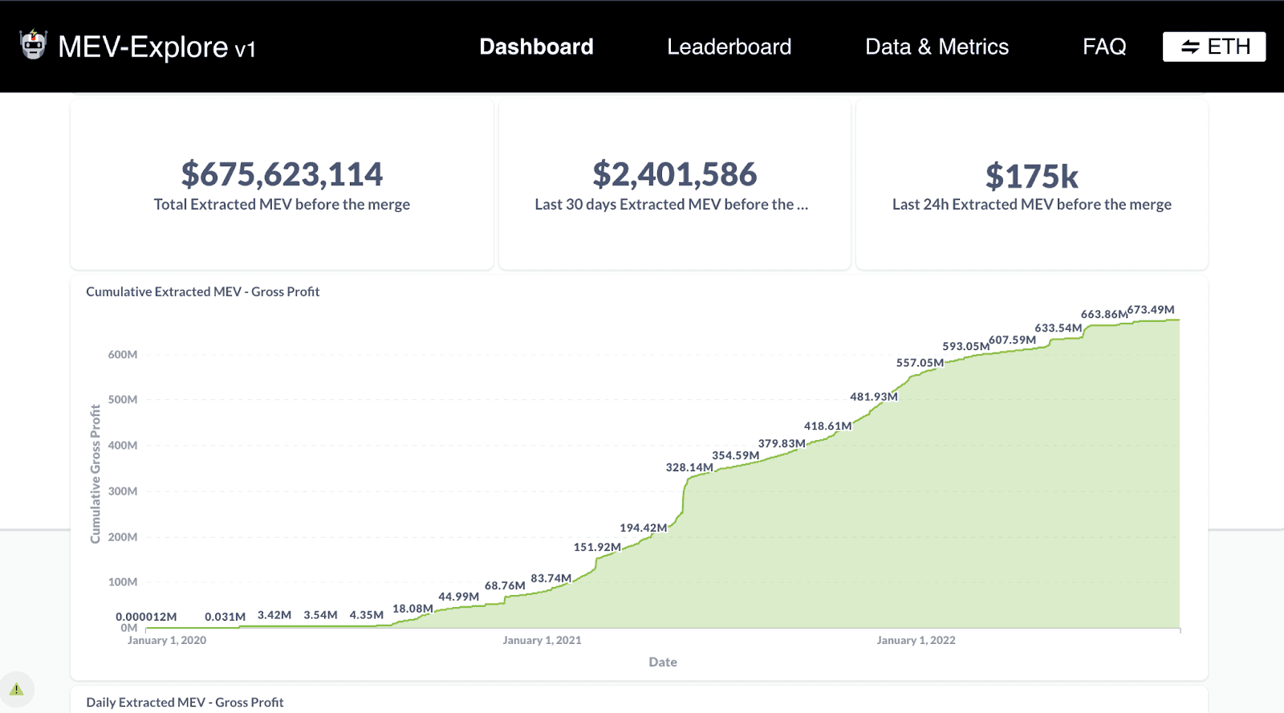The height and width of the screenshot is (713, 1284).
Task: Click the $2,401,586 last 30 days value
Action: tap(674, 174)
